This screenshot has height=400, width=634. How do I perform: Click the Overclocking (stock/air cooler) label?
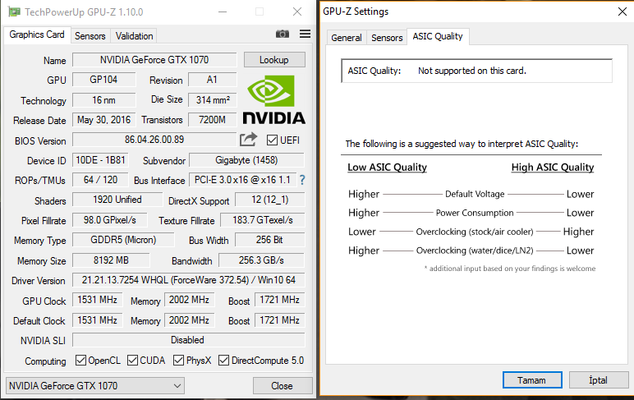(x=475, y=232)
